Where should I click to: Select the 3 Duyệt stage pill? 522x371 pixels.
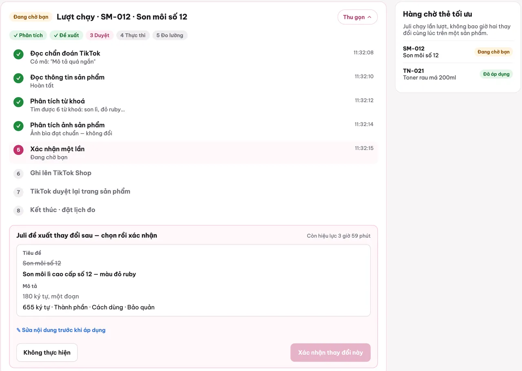(x=100, y=35)
